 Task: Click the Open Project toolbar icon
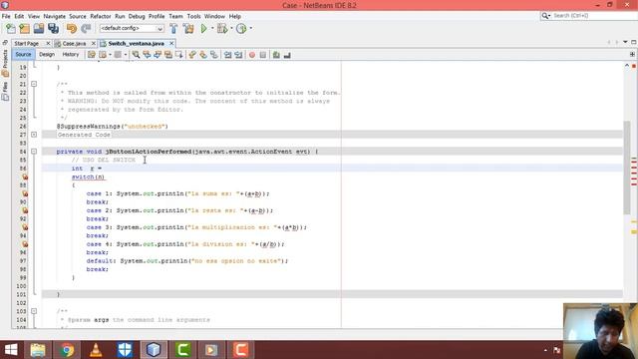(x=39, y=29)
